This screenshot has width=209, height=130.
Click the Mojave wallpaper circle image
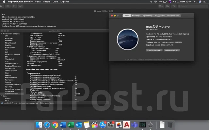tap(128, 39)
